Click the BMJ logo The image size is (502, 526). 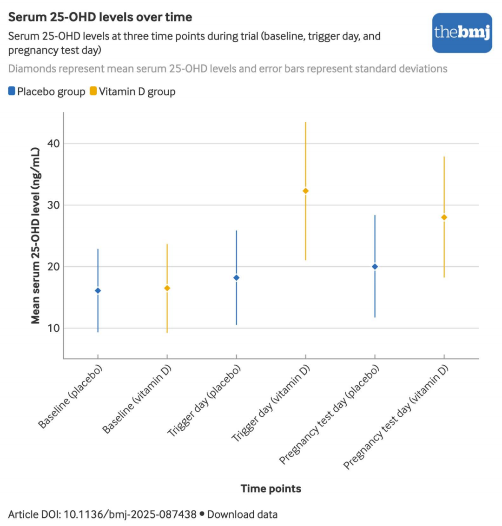point(462,33)
